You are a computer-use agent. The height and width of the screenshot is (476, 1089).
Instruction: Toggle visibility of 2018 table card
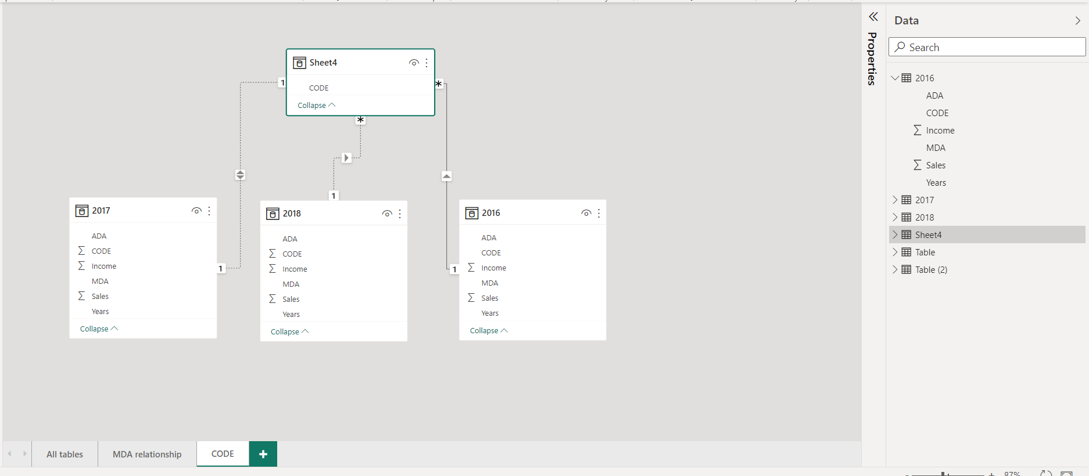(x=387, y=214)
